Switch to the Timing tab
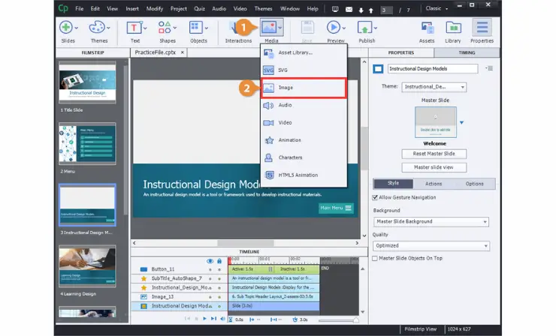The width and height of the screenshot is (556, 336). point(467,52)
